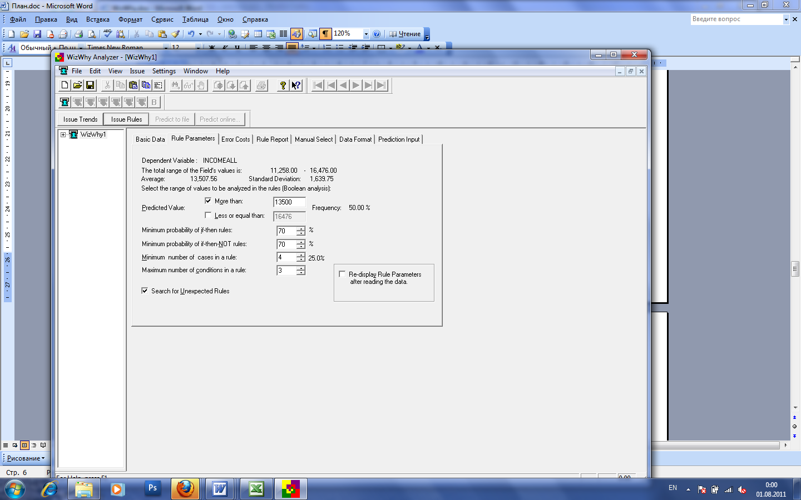Adjust maximum number of conditions stepper
Screen dimensions: 801x500
coord(301,271)
